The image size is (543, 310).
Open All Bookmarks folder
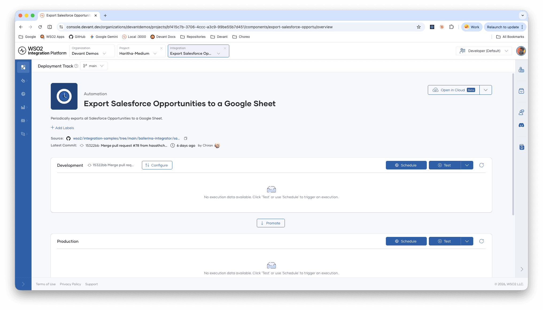click(510, 37)
